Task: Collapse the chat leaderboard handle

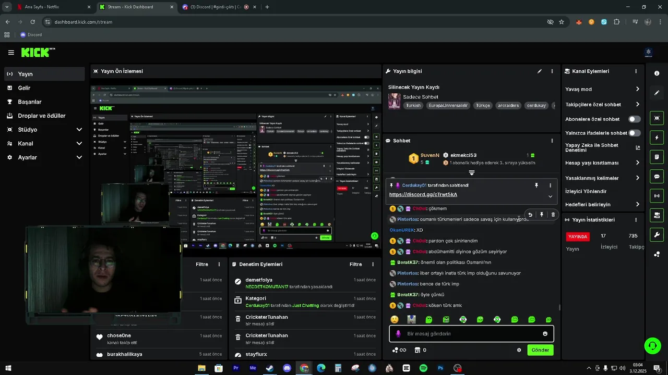Action: tap(471, 172)
